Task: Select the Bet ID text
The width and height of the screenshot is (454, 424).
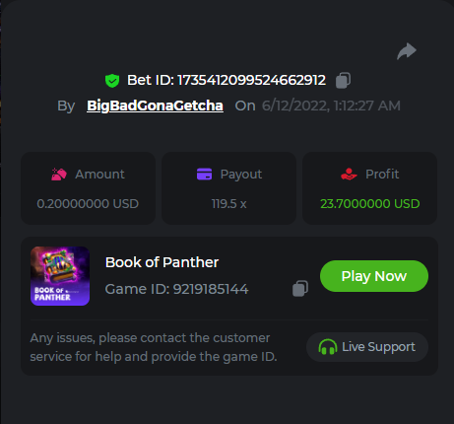Action: (227, 81)
